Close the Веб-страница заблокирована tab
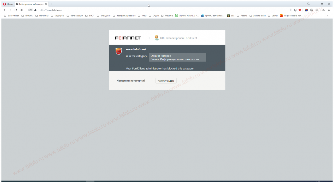 pos(46,4)
